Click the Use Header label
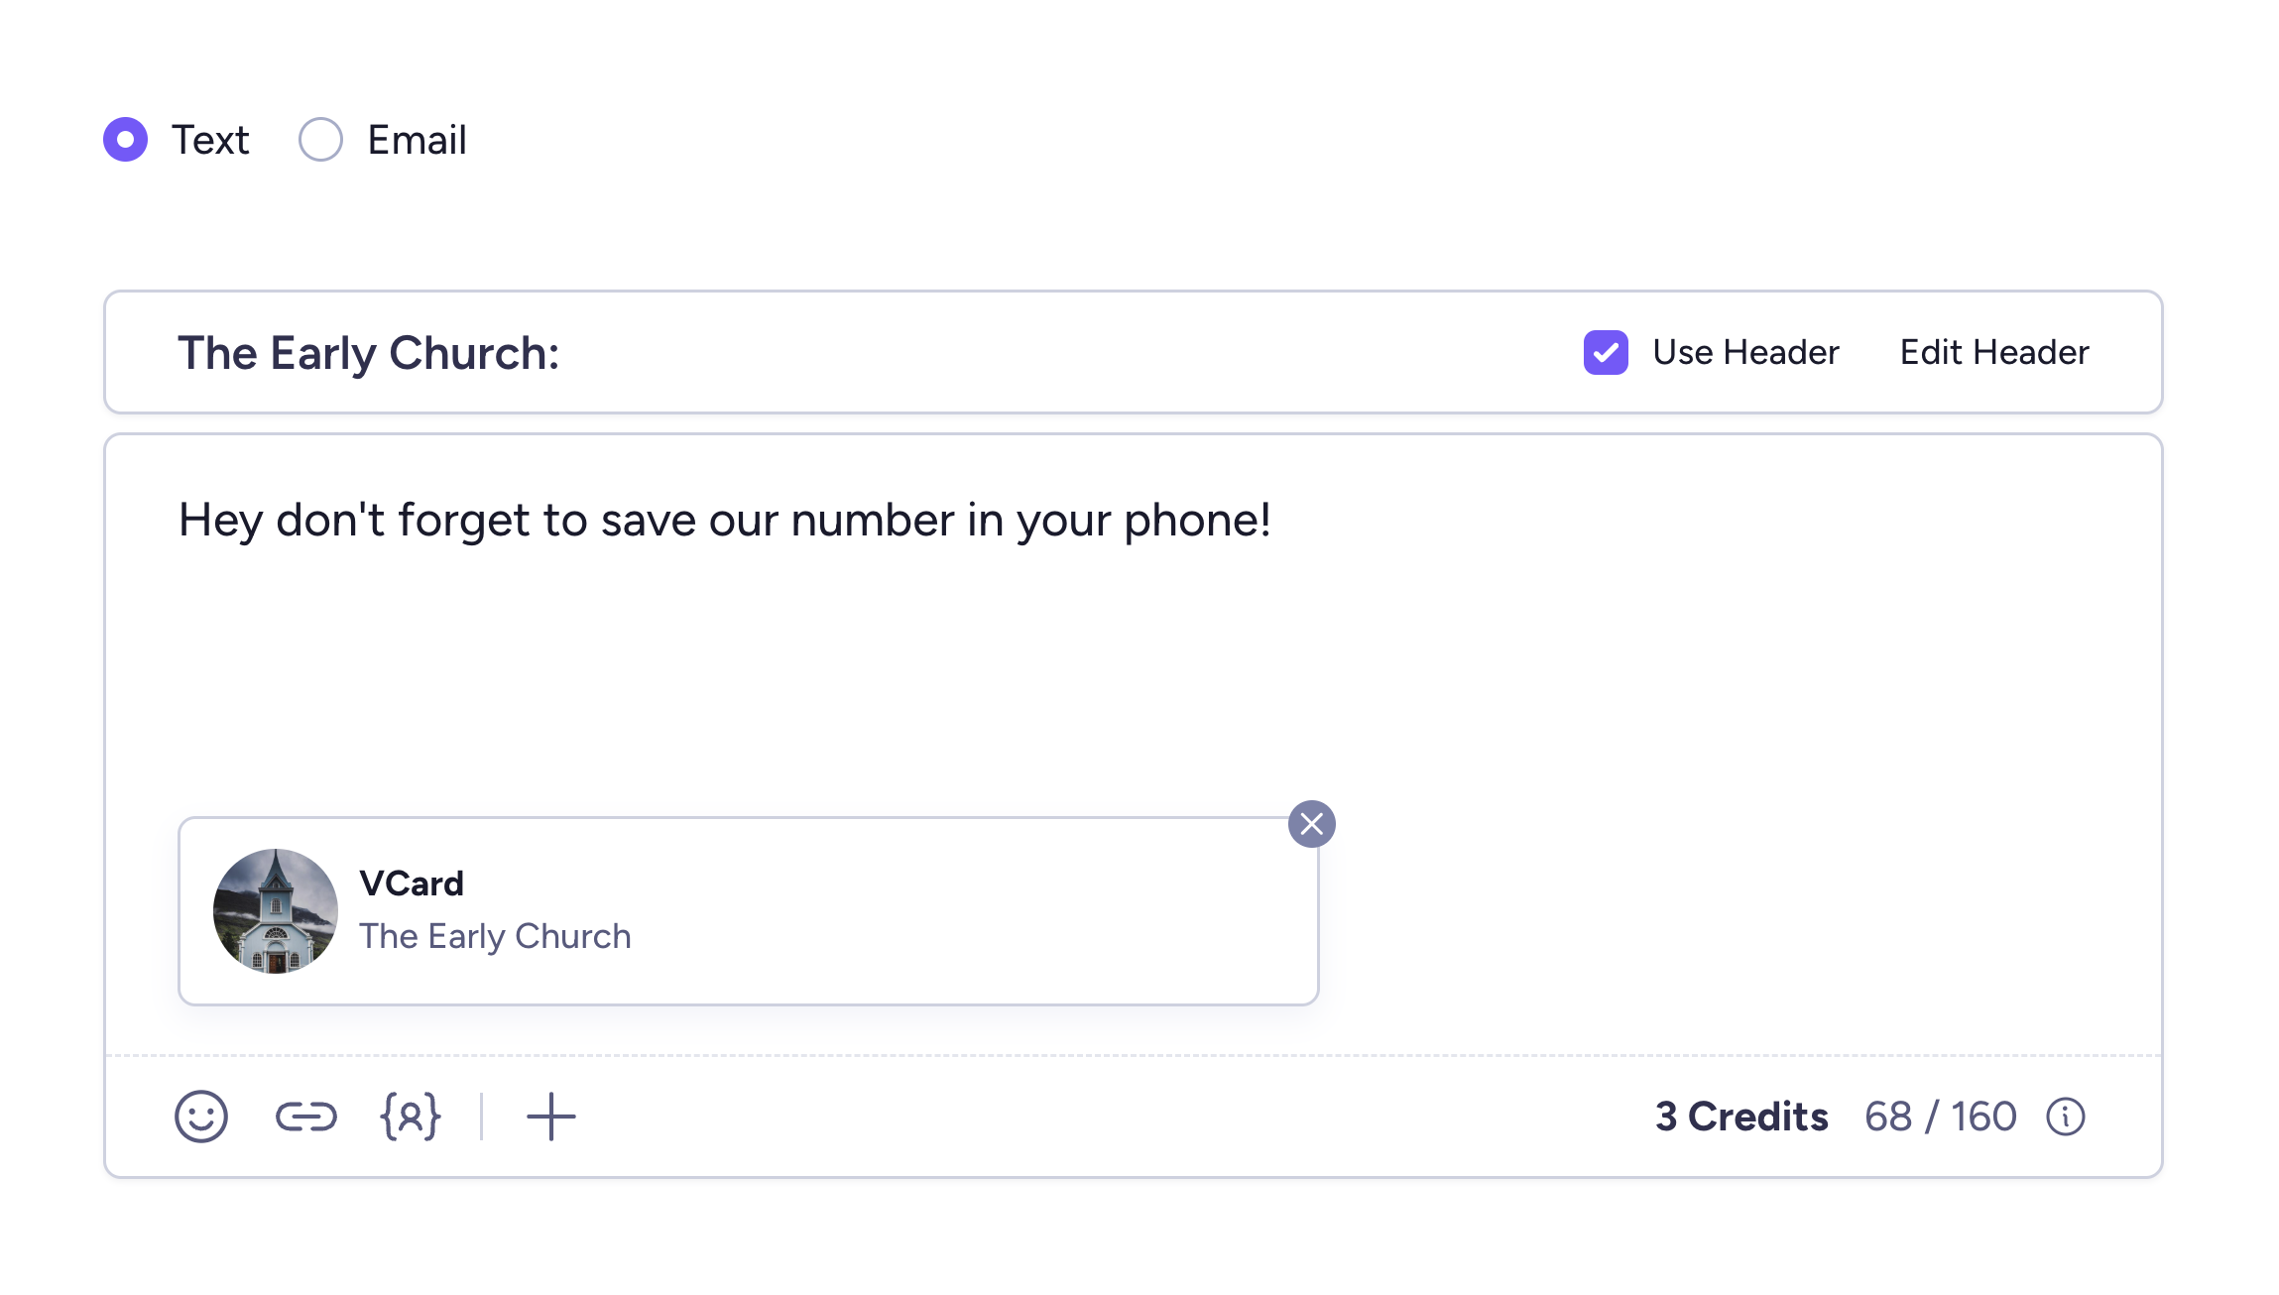The image size is (2279, 1295). (1745, 353)
